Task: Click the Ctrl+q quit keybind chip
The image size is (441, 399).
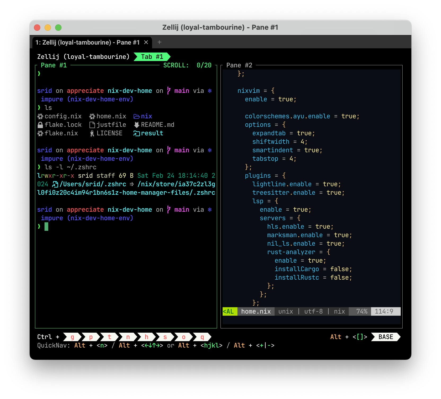Action: point(202,337)
